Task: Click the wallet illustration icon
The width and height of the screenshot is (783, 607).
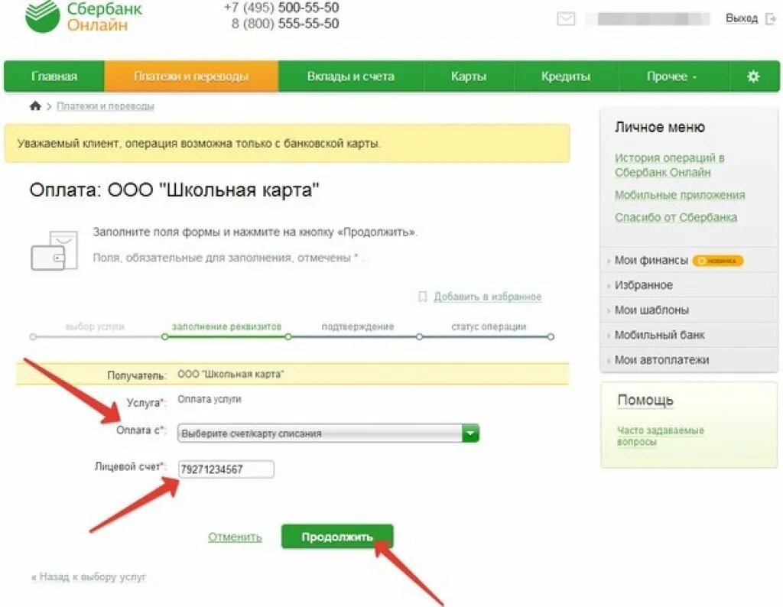Action: (54, 250)
